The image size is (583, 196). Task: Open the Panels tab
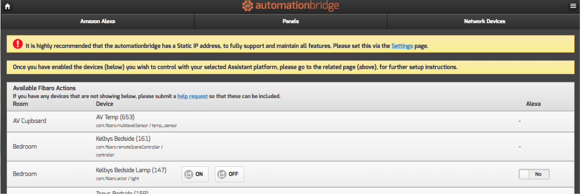coord(291,21)
